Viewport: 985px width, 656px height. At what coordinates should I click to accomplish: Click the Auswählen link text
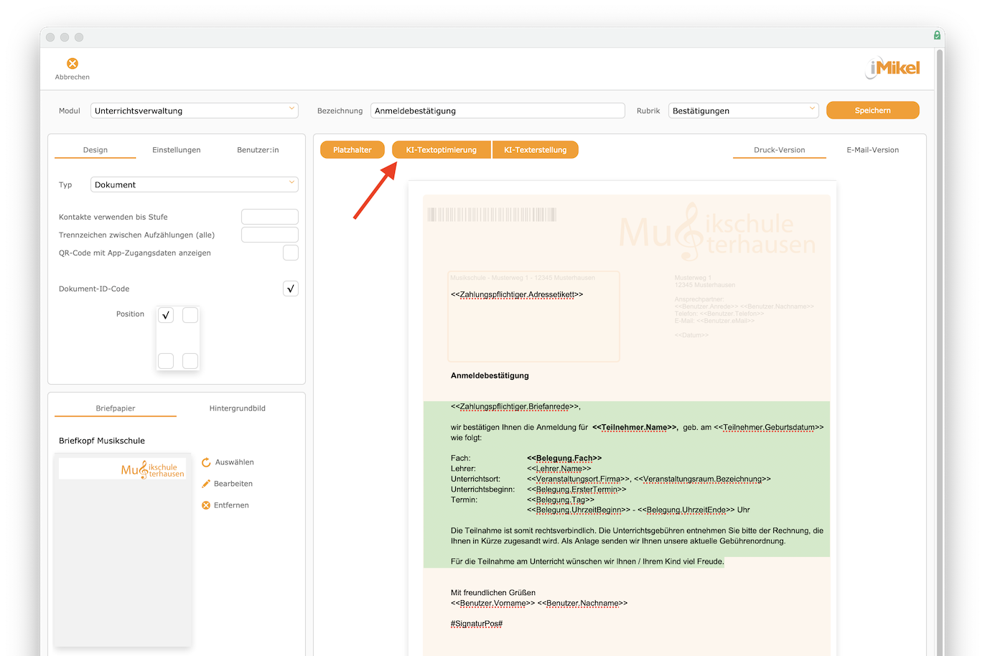pos(235,462)
